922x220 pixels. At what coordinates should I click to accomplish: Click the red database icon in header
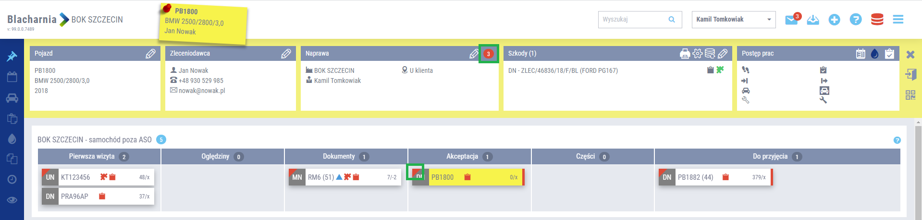pyautogui.click(x=877, y=20)
